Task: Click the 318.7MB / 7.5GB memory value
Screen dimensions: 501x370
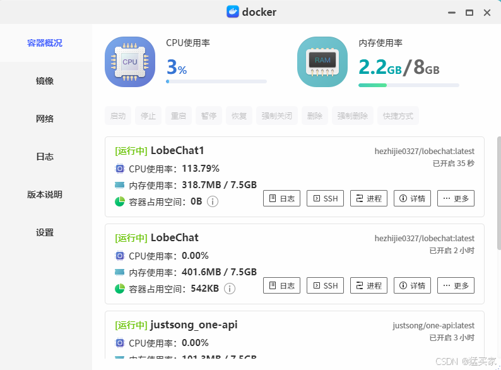Action: 219,185
